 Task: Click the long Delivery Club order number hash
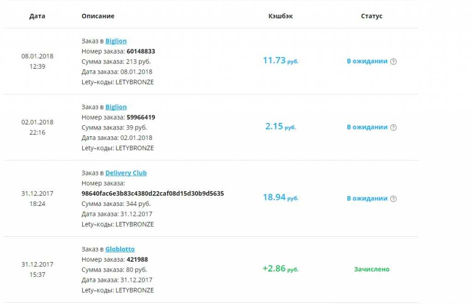(152, 193)
